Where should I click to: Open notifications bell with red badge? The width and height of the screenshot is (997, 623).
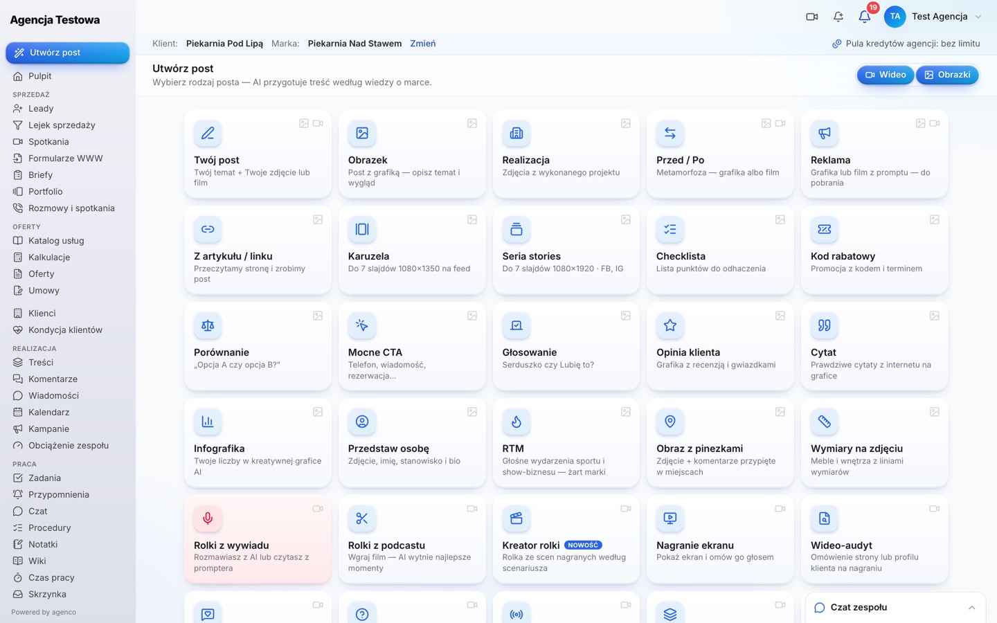pos(865,16)
